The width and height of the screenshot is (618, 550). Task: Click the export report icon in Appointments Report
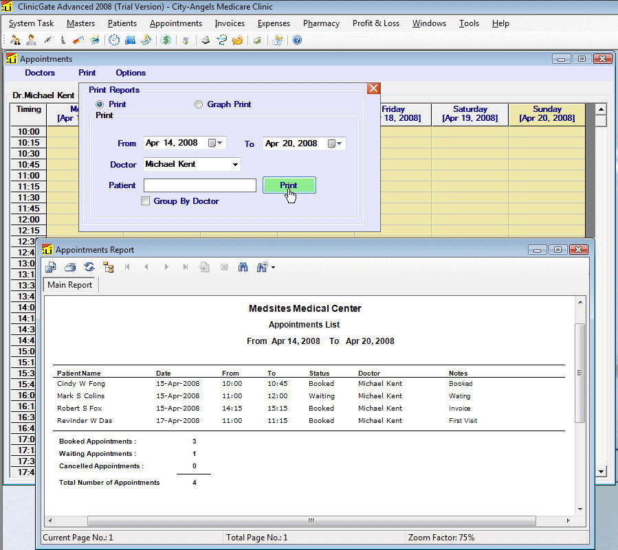[51, 267]
